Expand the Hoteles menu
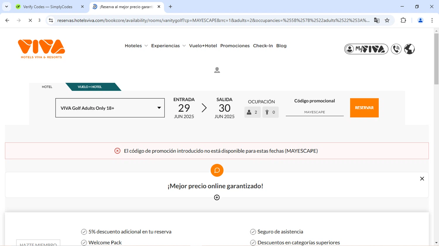 (x=136, y=46)
